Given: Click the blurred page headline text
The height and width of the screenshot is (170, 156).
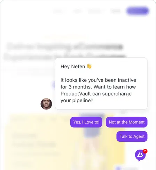Looking at the screenshot, I should 65,51.
